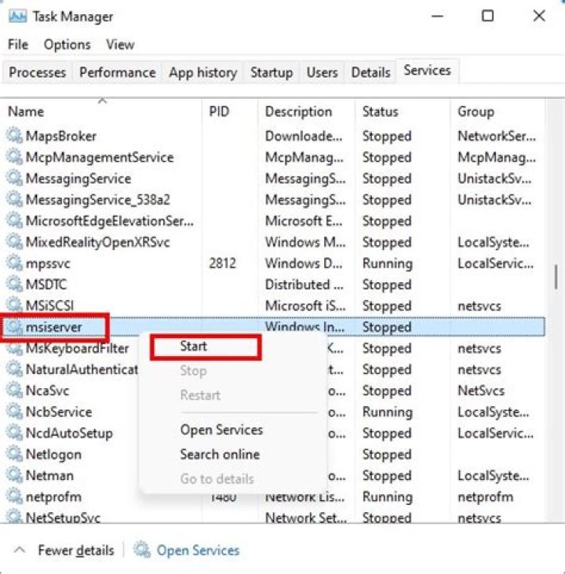Click 'Distributed ...' description text
The image size is (565, 574).
(304, 285)
